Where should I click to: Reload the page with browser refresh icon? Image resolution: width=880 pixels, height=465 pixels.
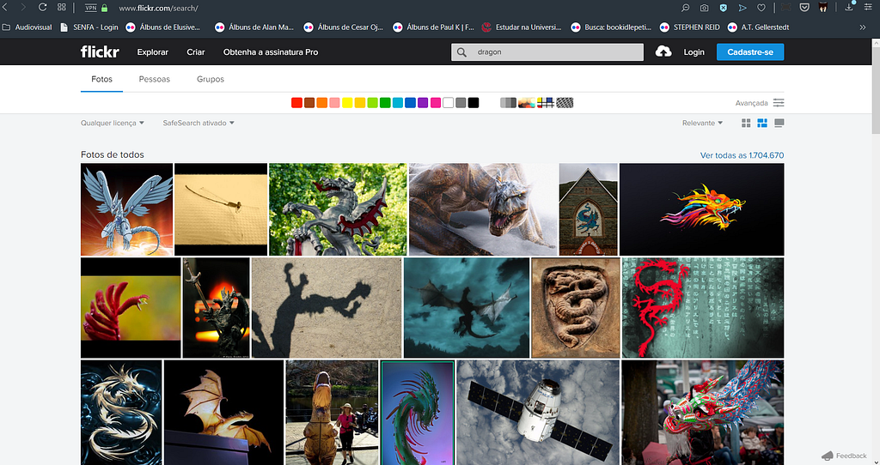[42, 8]
